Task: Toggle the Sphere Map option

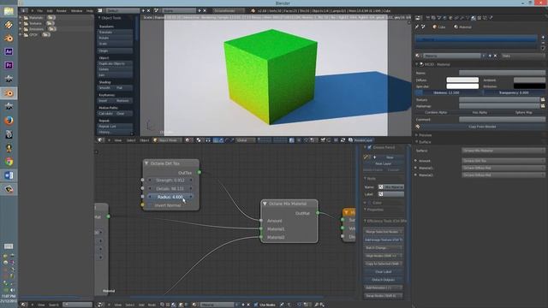Action: point(523,112)
